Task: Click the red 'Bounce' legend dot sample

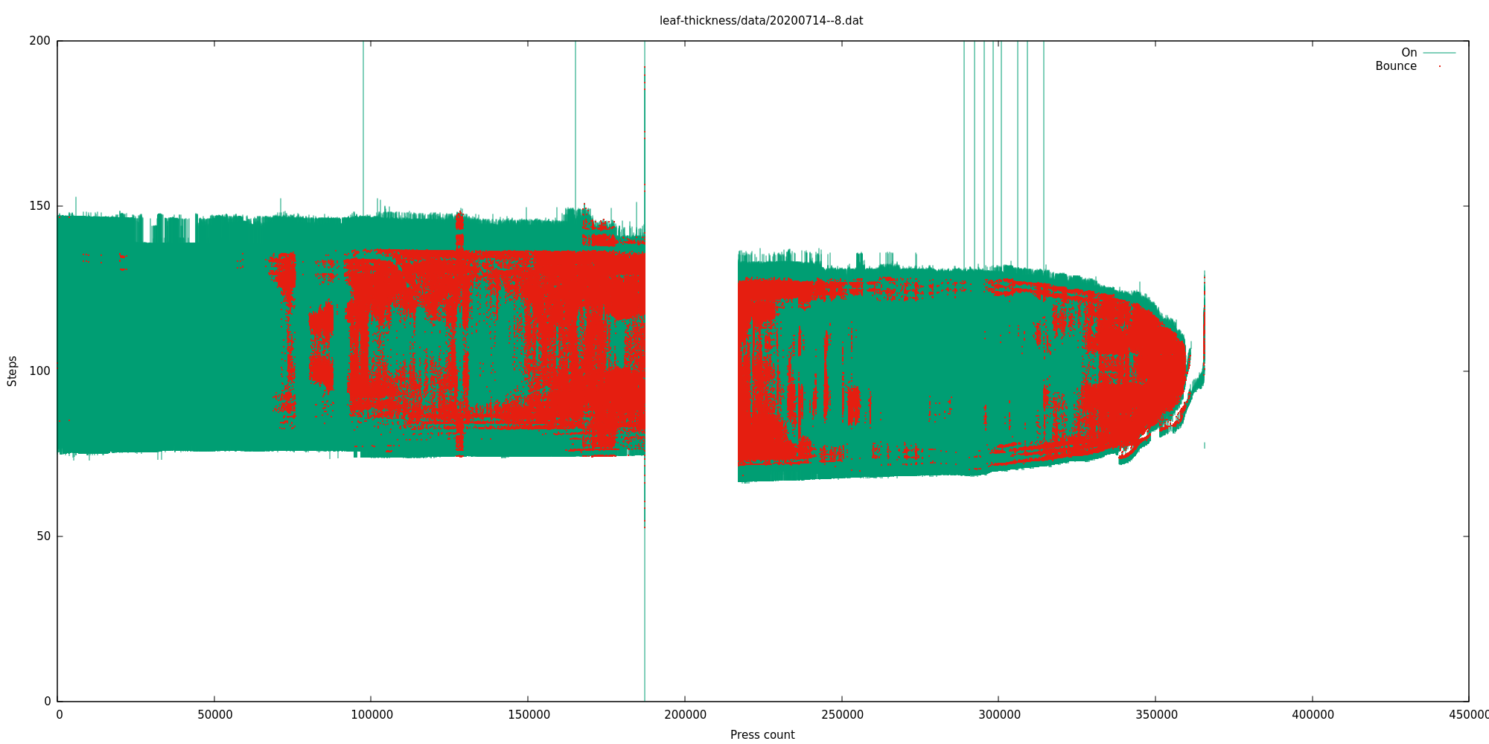Action: [x=1439, y=66]
